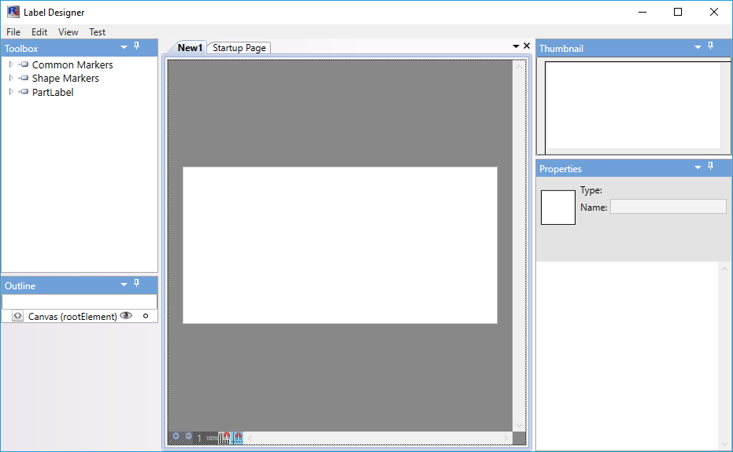This screenshot has height=452, width=733.
Task: Zoom in using the magnifier plus icon
Action: click(x=175, y=438)
